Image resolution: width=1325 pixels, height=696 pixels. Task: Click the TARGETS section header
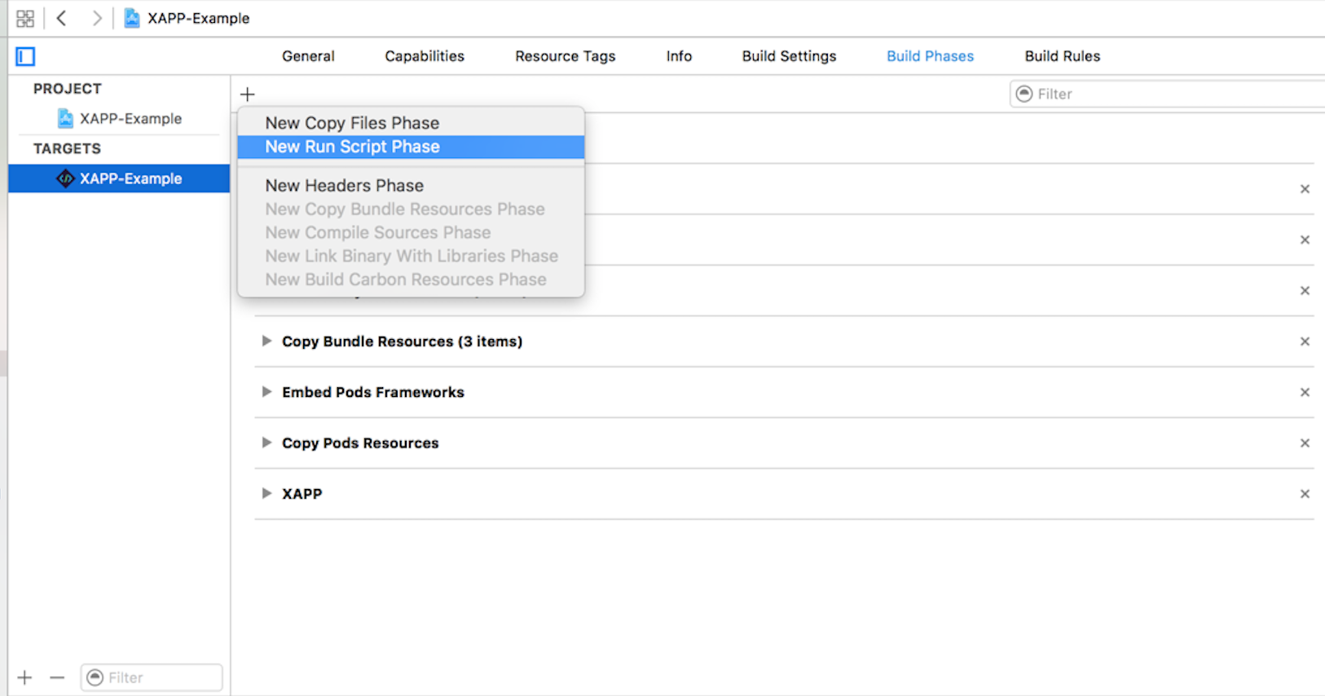(67, 148)
